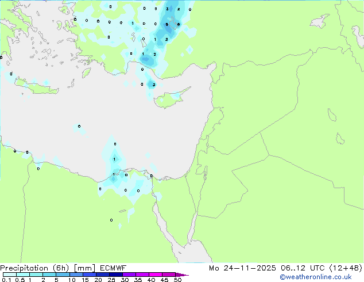This screenshot has width=364, height=282.
Task: Click the "[mm]" unit label
Action: pos(84,268)
